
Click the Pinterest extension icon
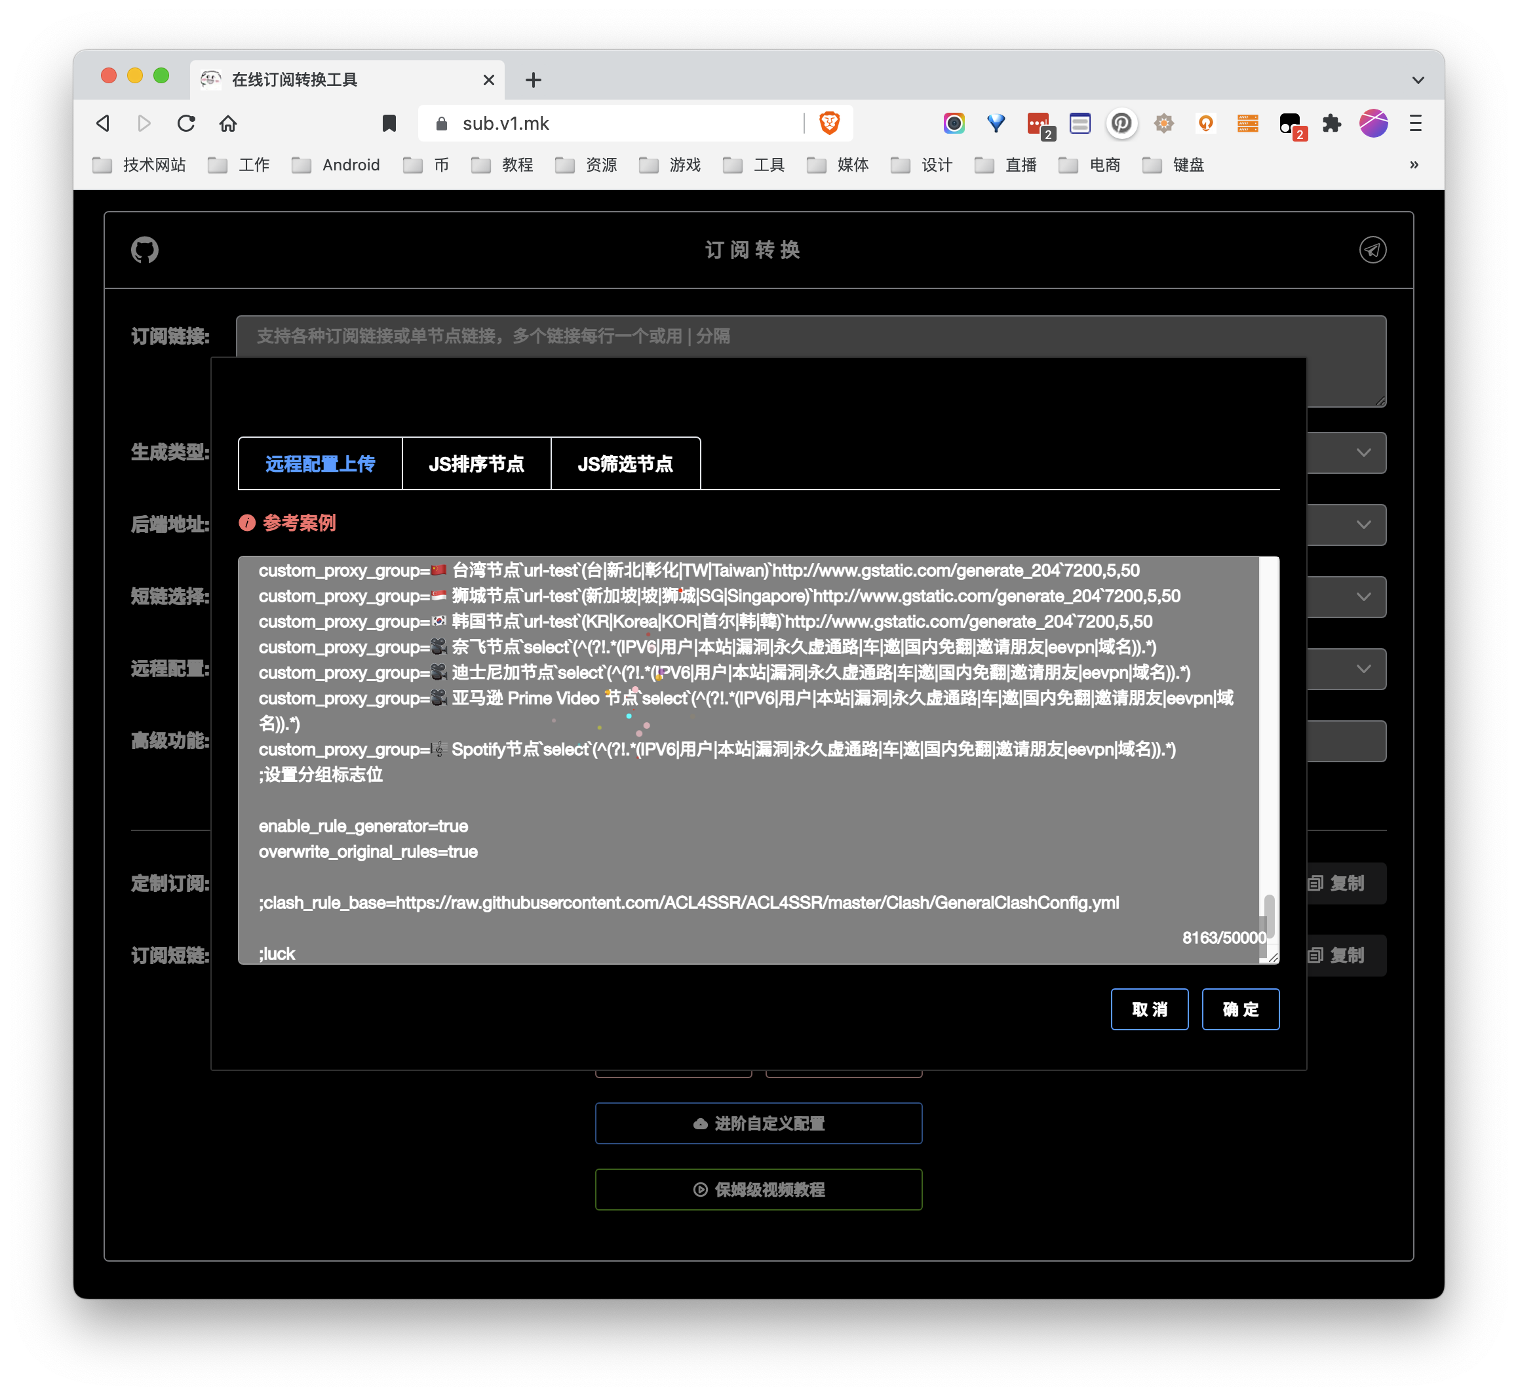coord(1121,123)
